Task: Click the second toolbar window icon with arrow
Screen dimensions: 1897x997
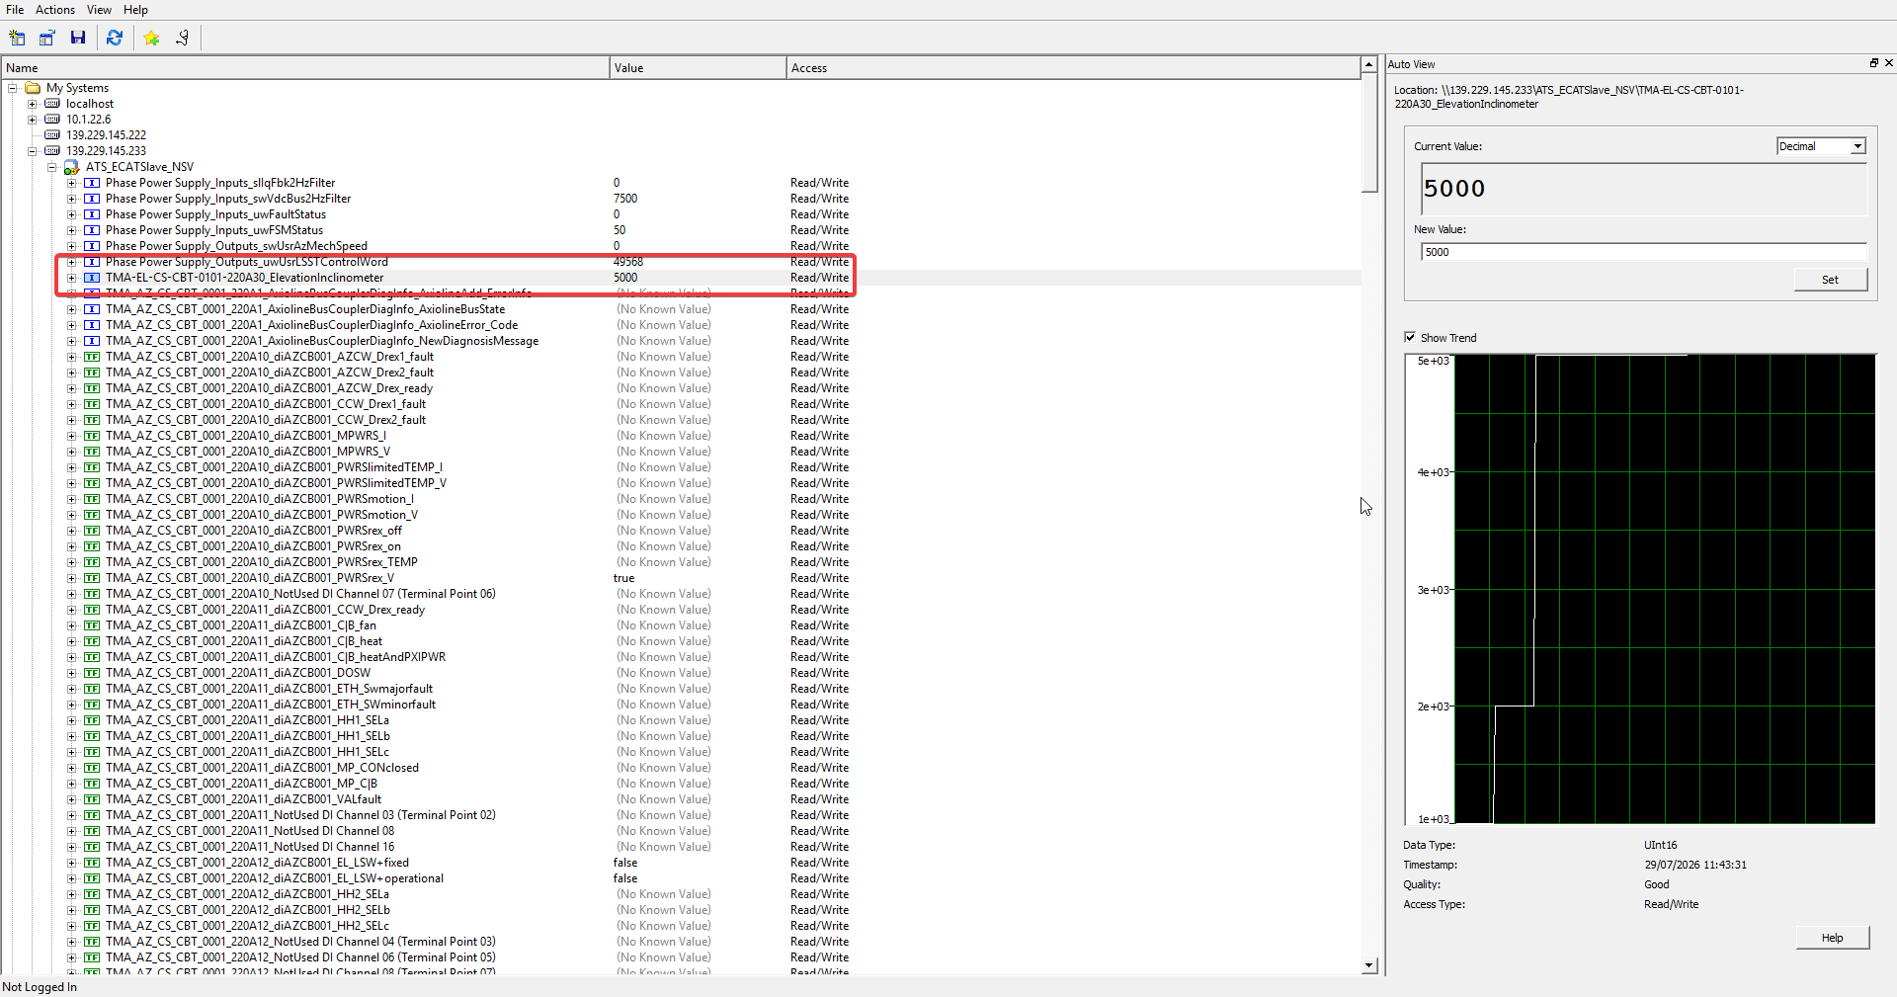Action: (46, 38)
